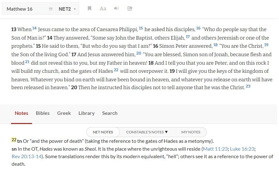Open the Luke 16:23 reference link
This screenshot has width=279, height=188.
244,148
